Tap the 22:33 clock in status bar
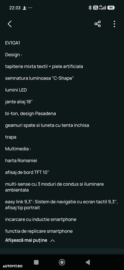The width and height of the screenshot is (124, 270). (15, 8)
